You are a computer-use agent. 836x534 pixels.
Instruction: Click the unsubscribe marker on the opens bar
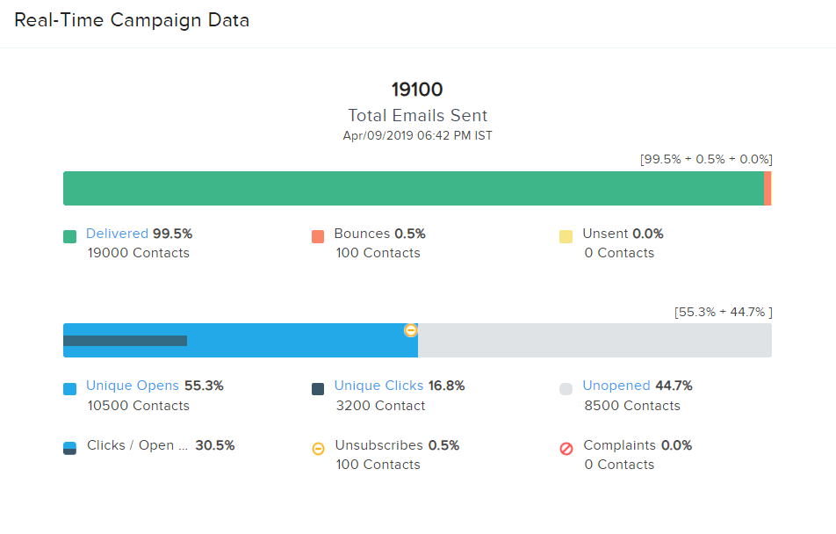(410, 330)
